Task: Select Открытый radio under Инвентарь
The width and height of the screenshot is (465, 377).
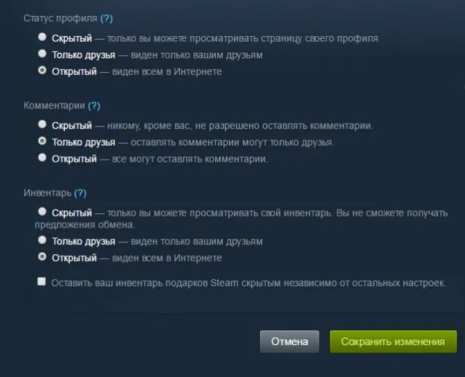Action: pos(42,256)
